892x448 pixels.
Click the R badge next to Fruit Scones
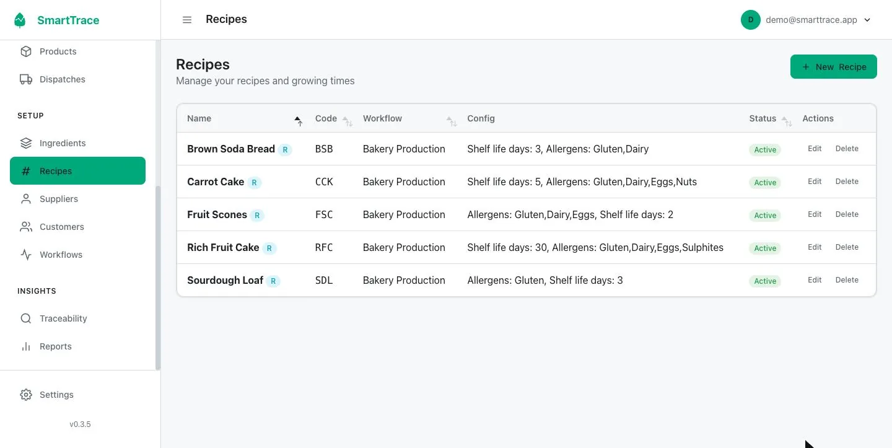coord(257,215)
